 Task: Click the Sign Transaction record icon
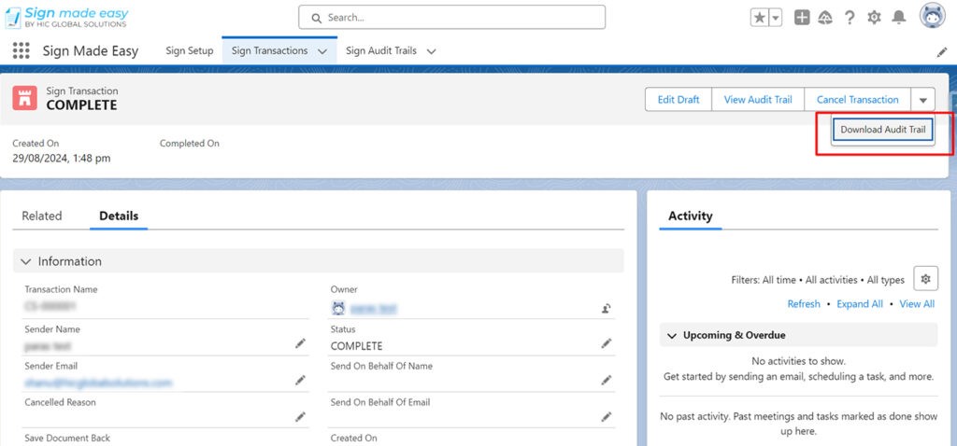[25, 98]
